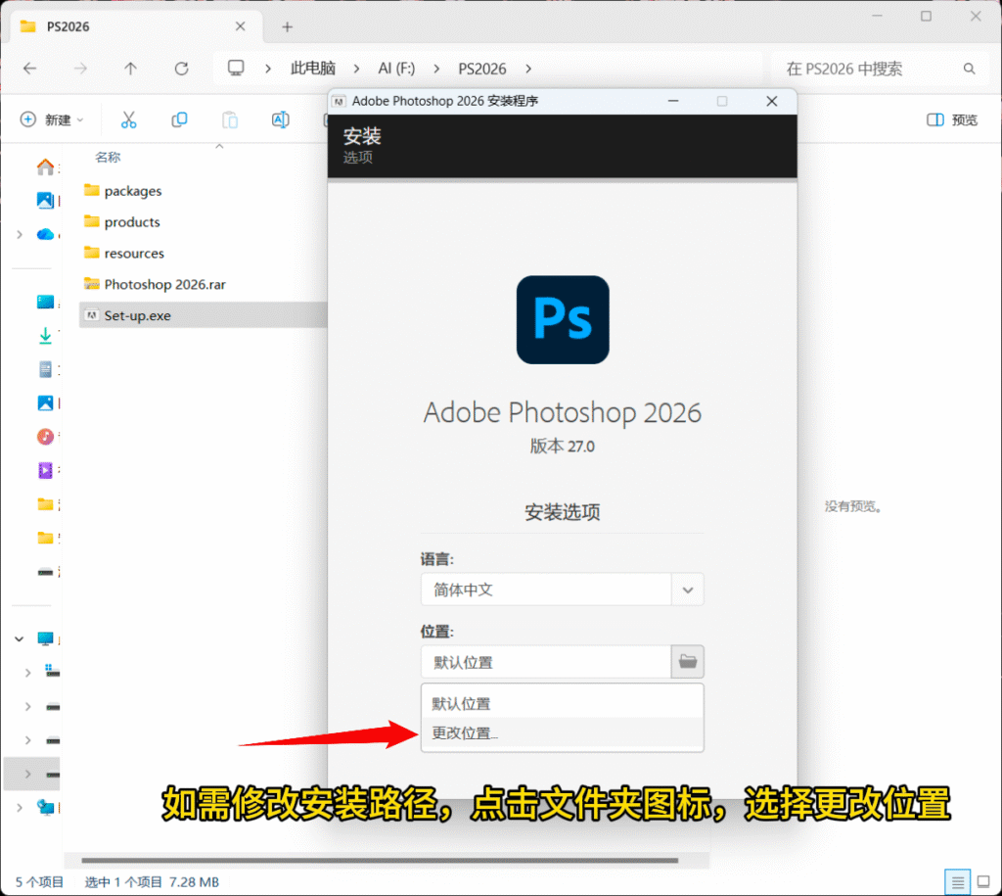The image size is (1002, 896).
Task: Toggle the Preview pane button
Action: pyautogui.click(x=952, y=119)
